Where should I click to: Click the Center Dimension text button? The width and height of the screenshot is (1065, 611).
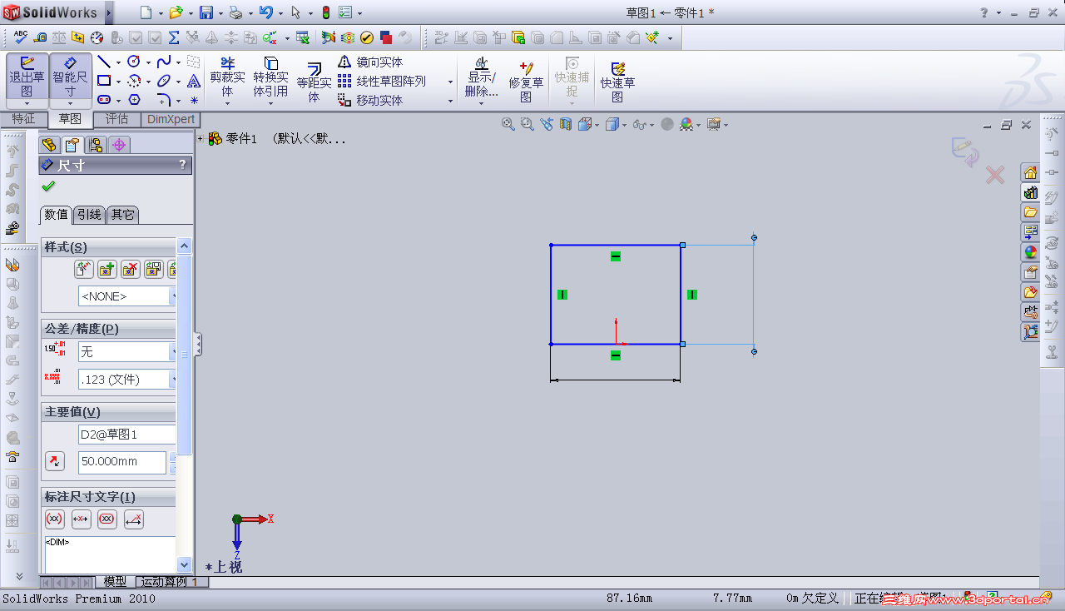pos(82,519)
